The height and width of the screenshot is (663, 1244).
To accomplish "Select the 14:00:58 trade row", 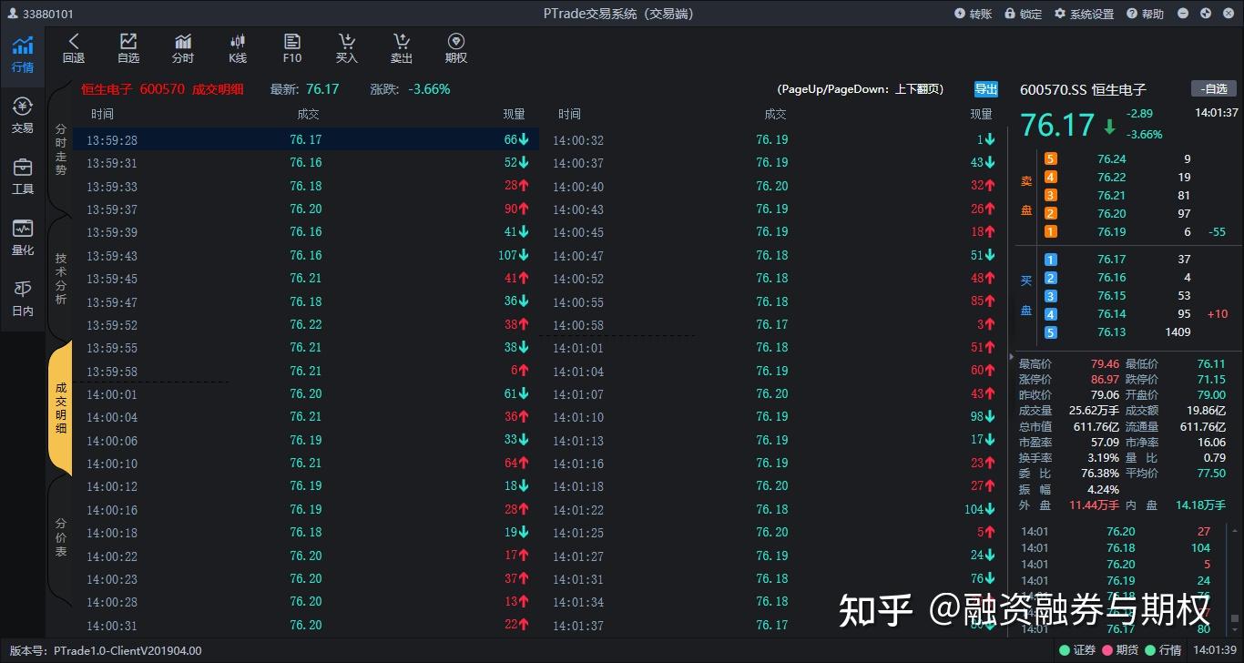I will 772,324.
